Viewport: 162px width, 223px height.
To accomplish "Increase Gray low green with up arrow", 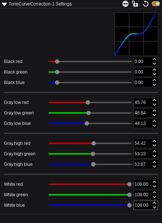I will point(154,111).
